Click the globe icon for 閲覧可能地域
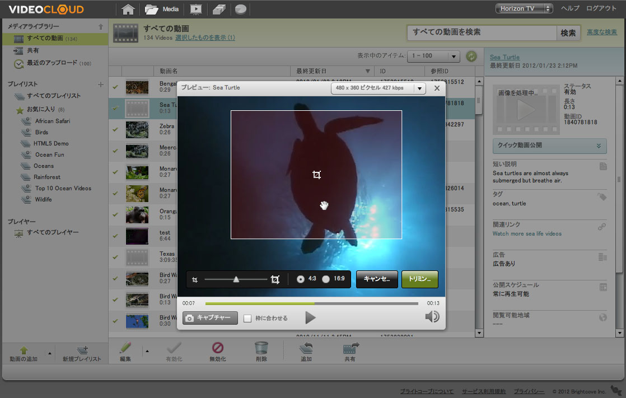 603,317
